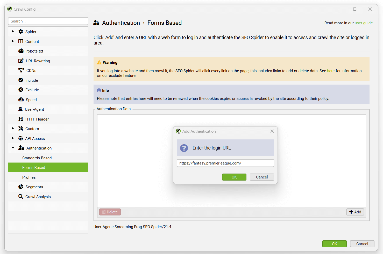383x254 pixels.
Task: Select the Spider settings gear icon
Action: tap(21, 31)
